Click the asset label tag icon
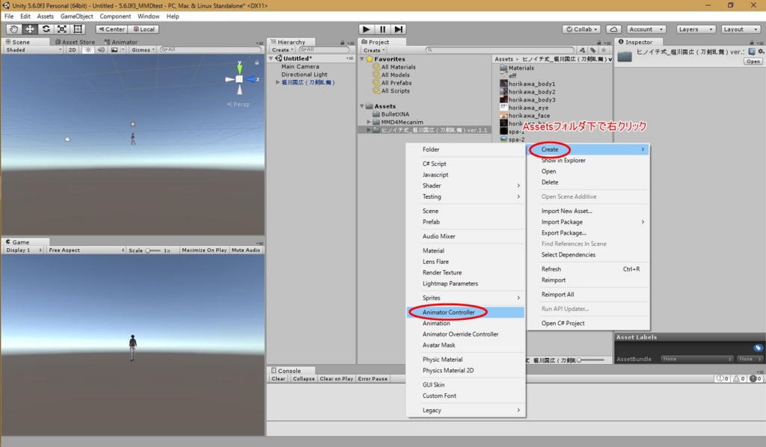766x447 pixels. click(758, 348)
